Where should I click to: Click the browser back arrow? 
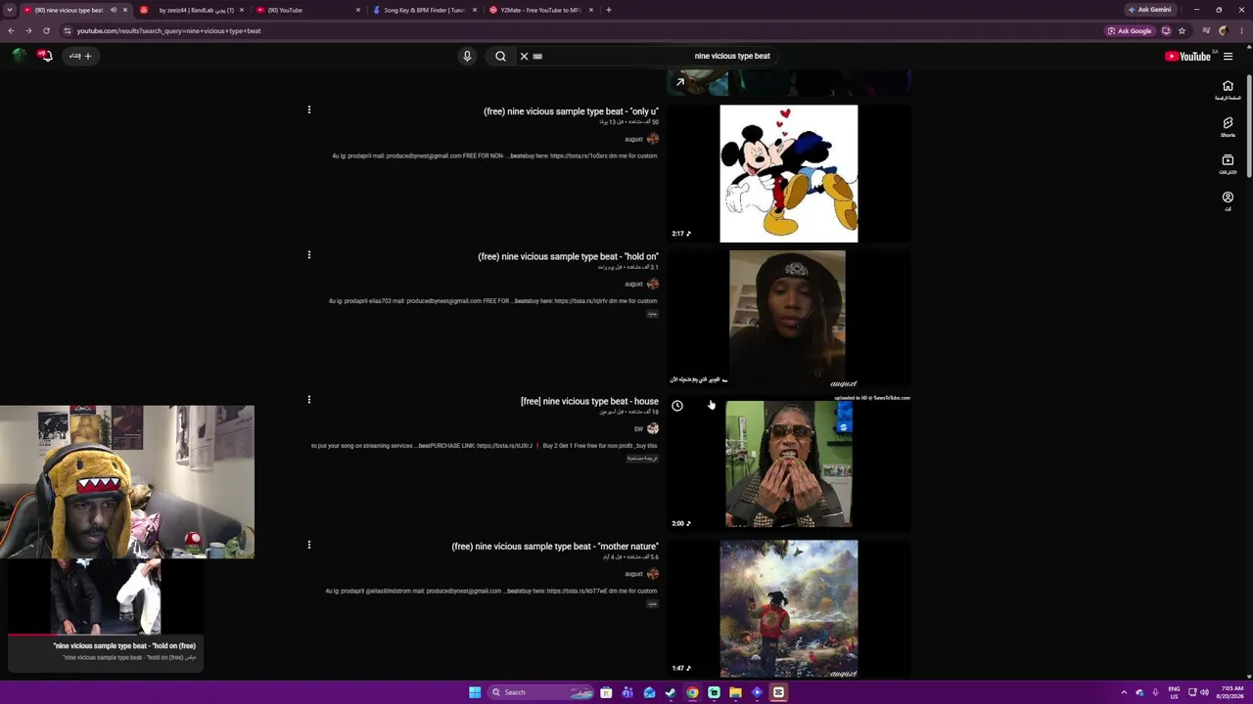pyautogui.click(x=11, y=30)
